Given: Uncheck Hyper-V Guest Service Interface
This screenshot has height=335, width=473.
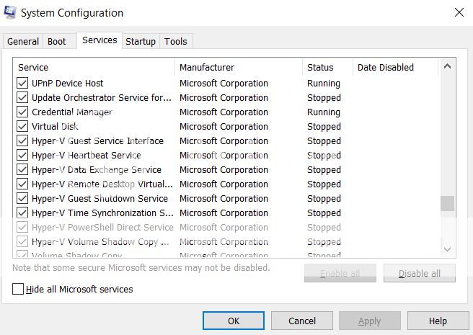Looking at the screenshot, I should click(22, 140).
